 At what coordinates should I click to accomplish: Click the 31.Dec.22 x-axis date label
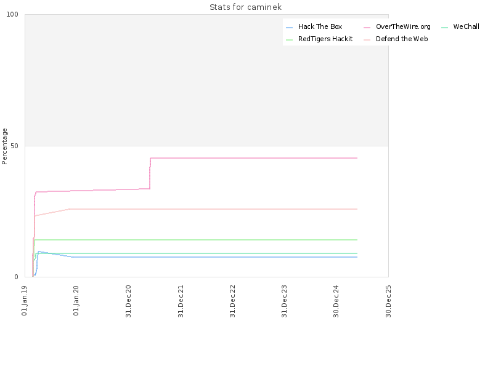(232, 301)
